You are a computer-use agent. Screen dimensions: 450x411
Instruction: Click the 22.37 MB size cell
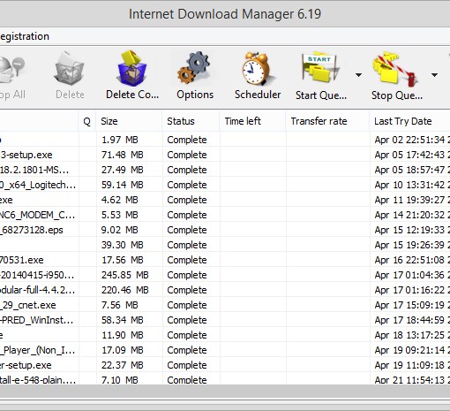(x=123, y=365)
